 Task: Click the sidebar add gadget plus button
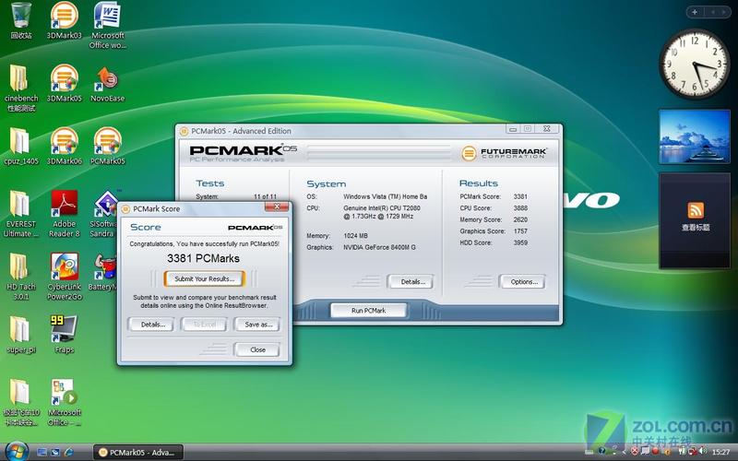tap(696, 12)
